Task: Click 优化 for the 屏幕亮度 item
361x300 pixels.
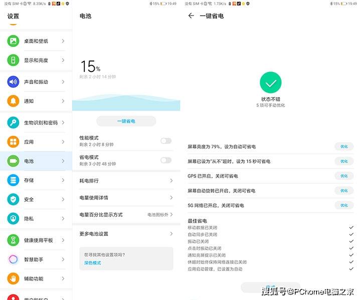Action: [x=343, y=147]
